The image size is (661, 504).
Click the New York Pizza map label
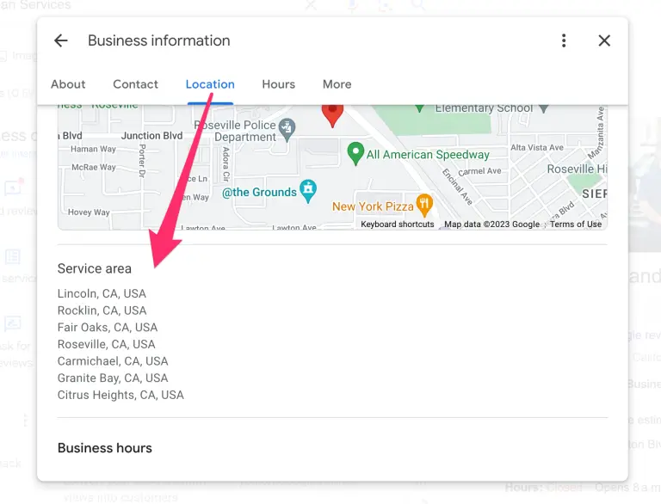pyautogui.click(x=373, y=206)
